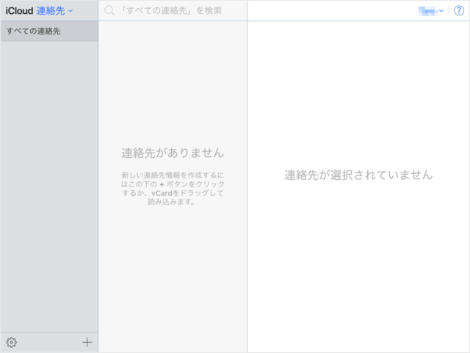
Task: Open the account name dropdown menu
Action: (427, 10)
